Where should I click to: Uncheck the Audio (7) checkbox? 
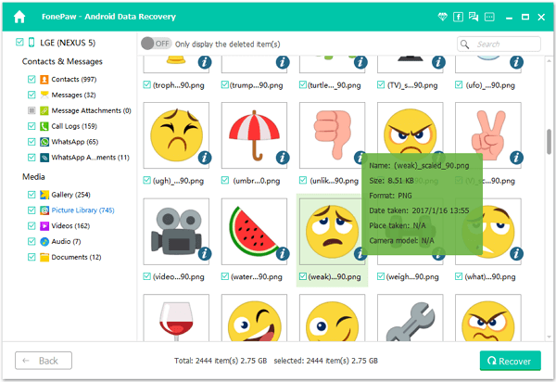point(32,241)
